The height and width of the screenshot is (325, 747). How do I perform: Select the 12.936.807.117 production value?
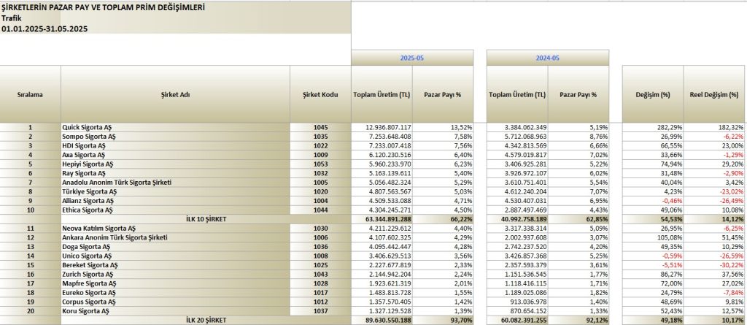coord(382,127)
